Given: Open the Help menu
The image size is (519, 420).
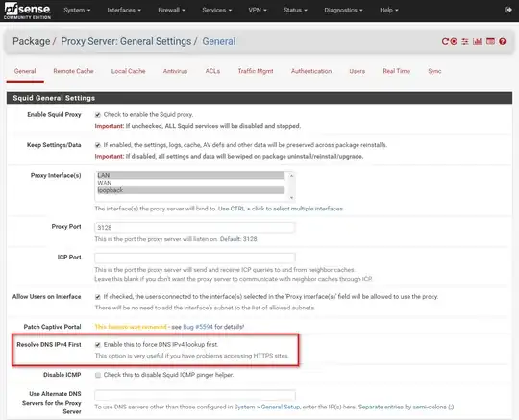Looking at the screenshot, I should (x=389, y=10).
